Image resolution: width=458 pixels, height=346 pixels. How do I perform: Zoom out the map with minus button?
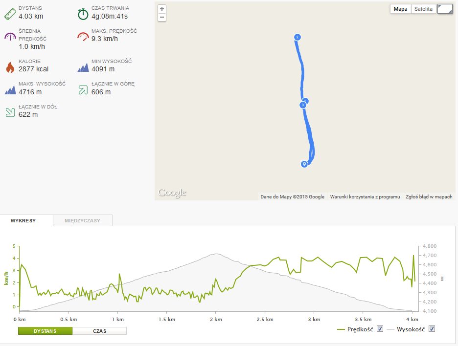point(162,17)
